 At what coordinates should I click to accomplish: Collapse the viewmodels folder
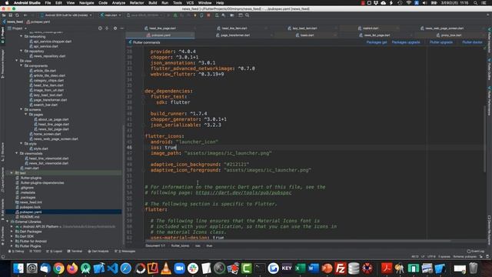point(17,153)
